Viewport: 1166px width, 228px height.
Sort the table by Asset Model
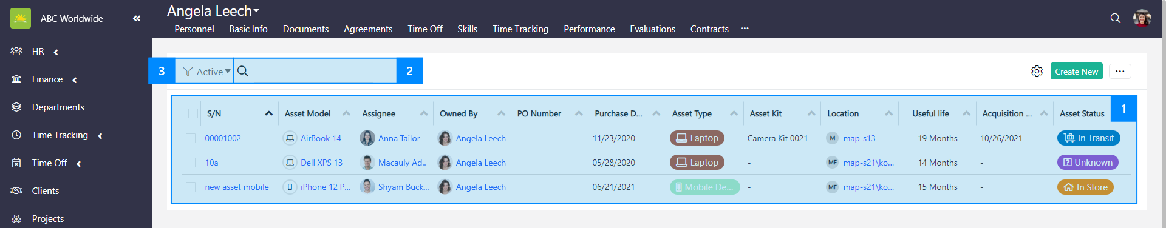(346, 113)
